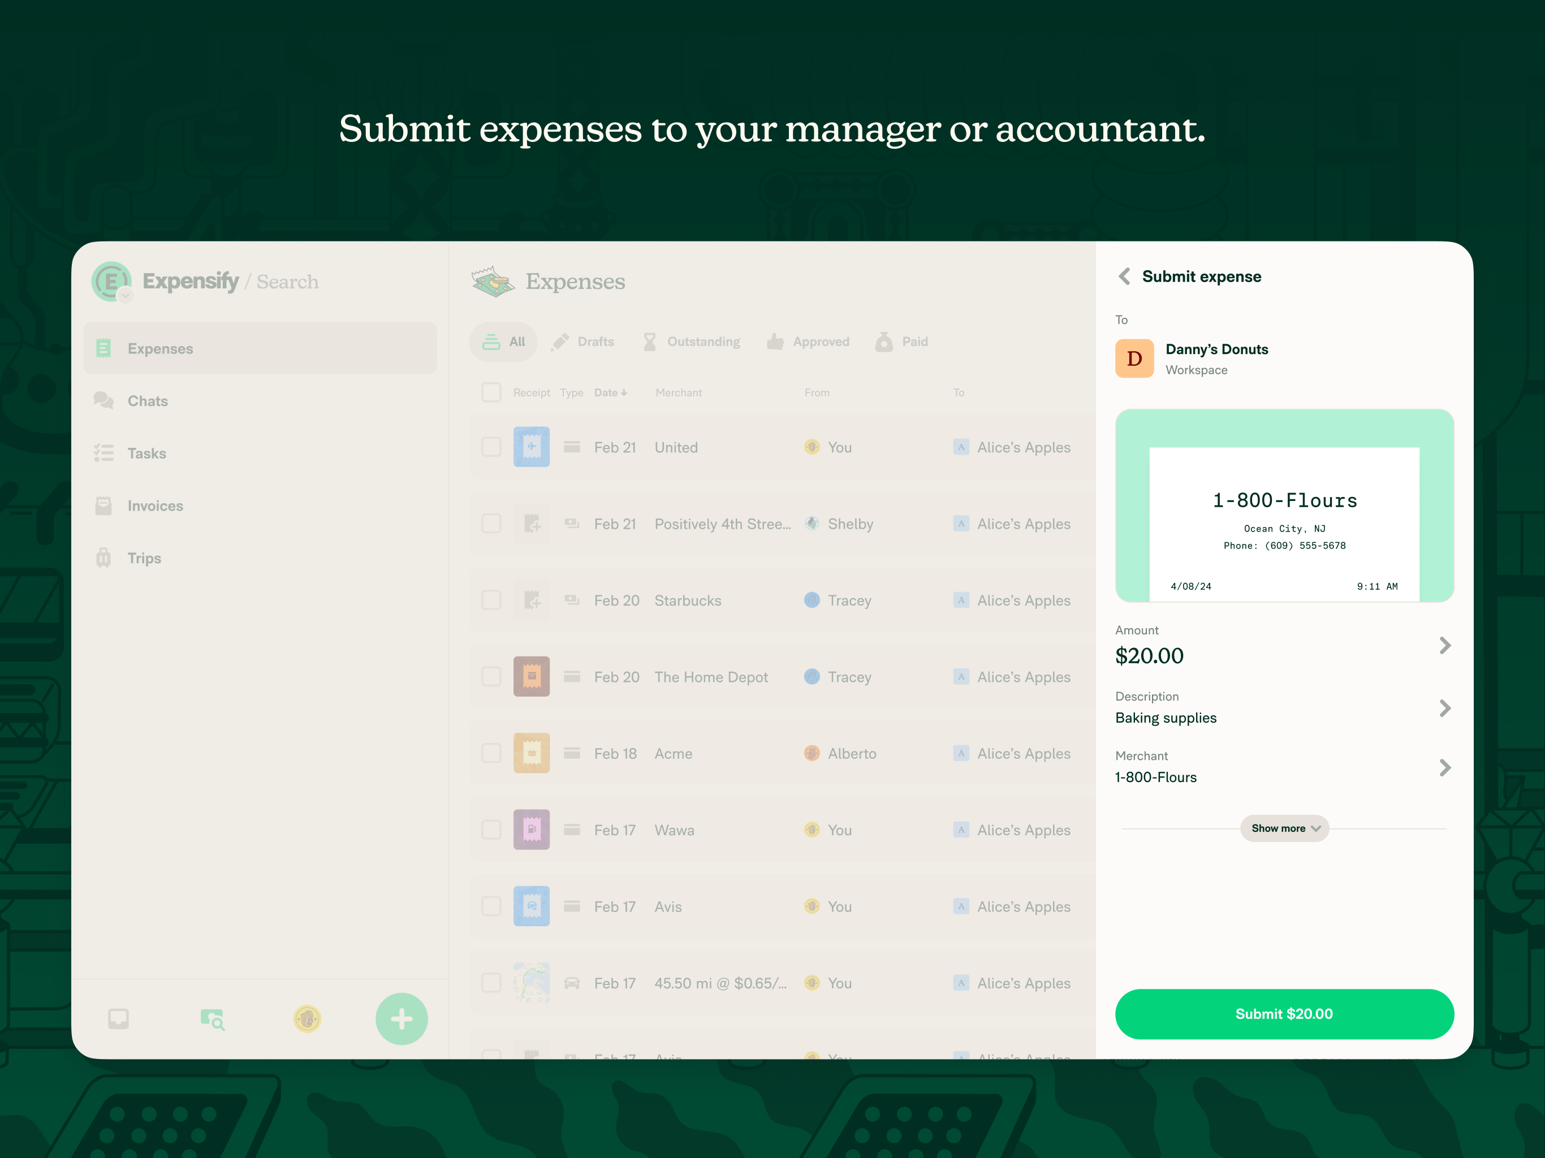This screenshot has height=1158, width=1545.
Task: Navigate to Tasks in sidebar
Action: pyautogui.click(x=145, y=452)
